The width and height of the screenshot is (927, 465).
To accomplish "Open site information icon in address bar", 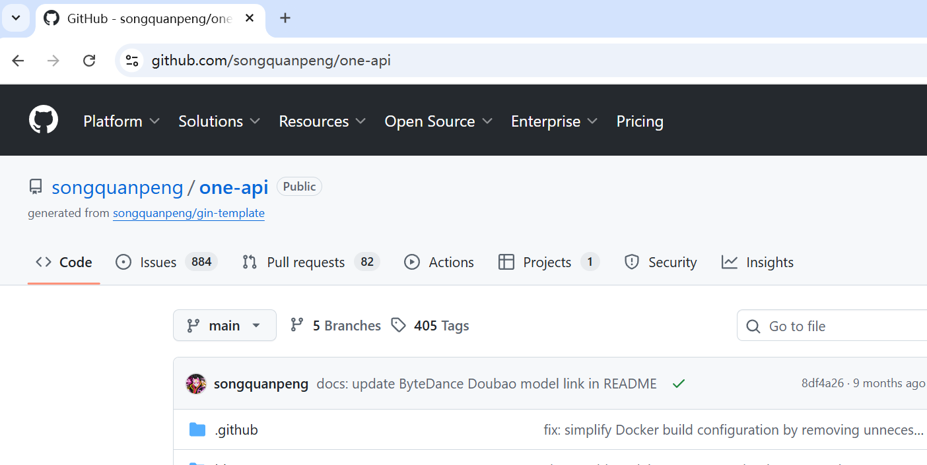I will coord(132,61).
